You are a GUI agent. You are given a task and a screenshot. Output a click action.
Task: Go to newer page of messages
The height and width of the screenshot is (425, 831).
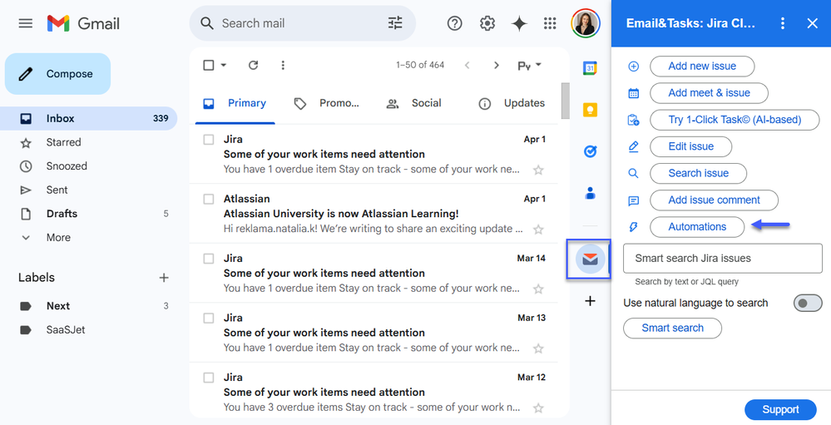[467, 65]
